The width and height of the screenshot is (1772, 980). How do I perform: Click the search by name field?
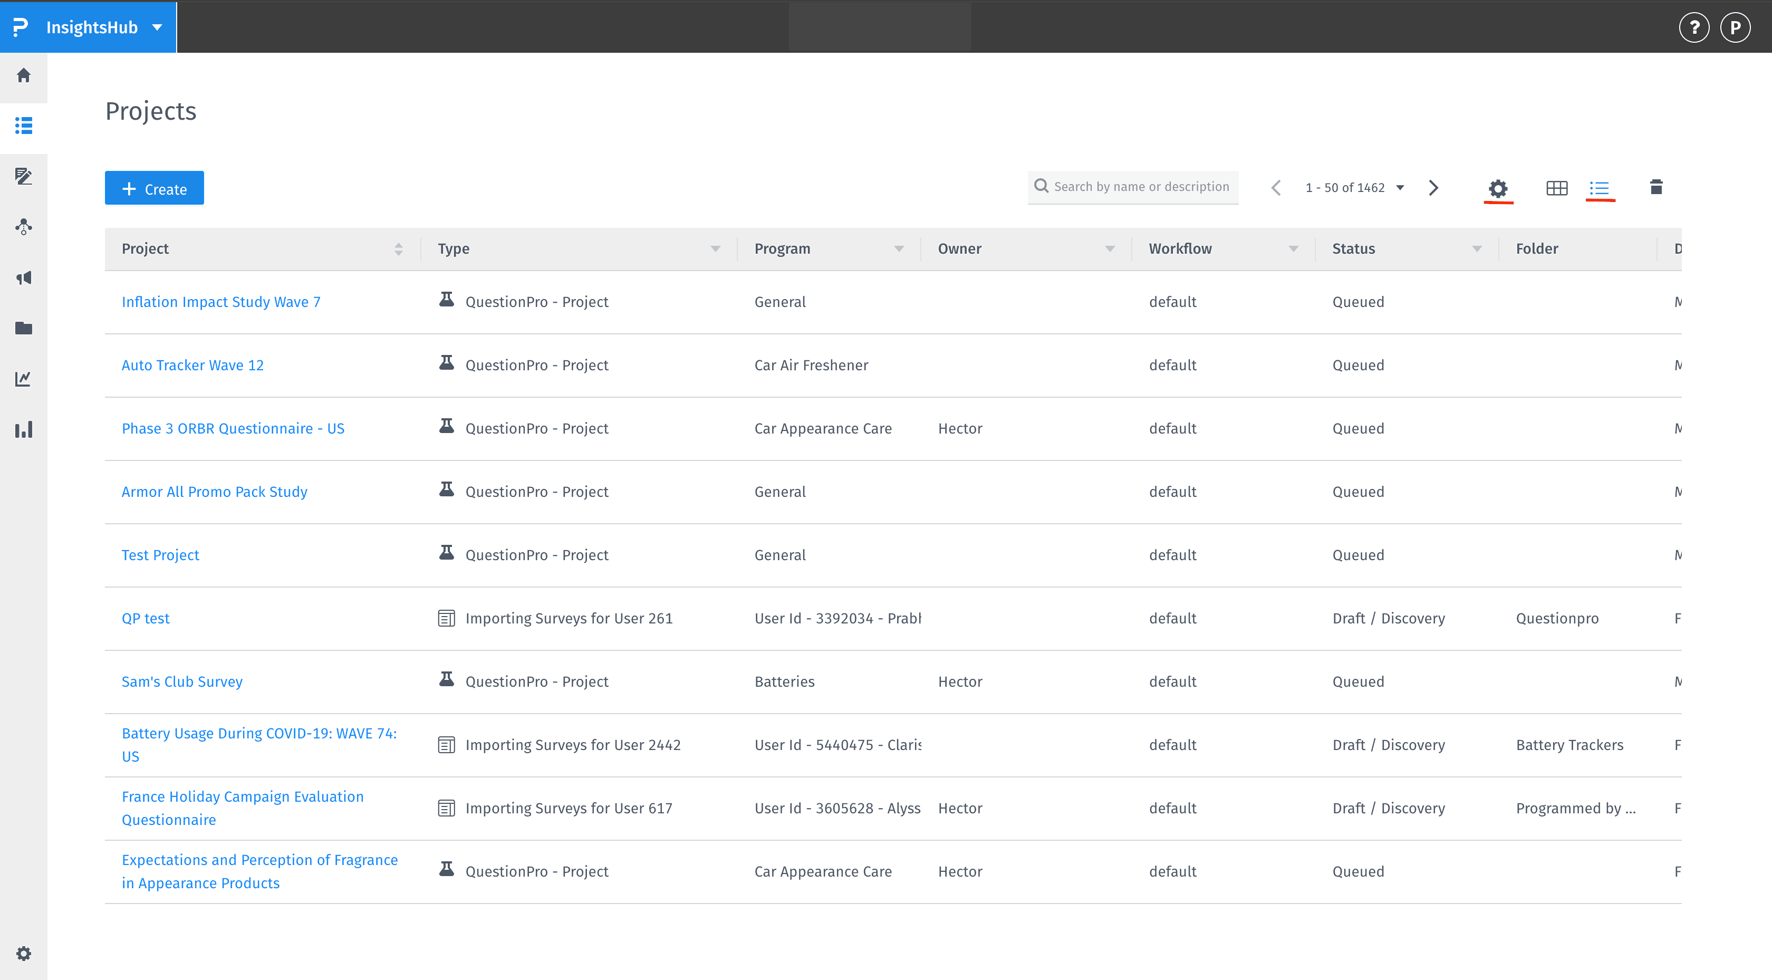coord(1141,187)
